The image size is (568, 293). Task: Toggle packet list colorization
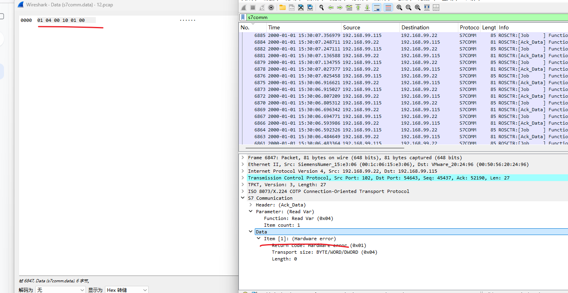pyautogui.click(x=388, y=8)
